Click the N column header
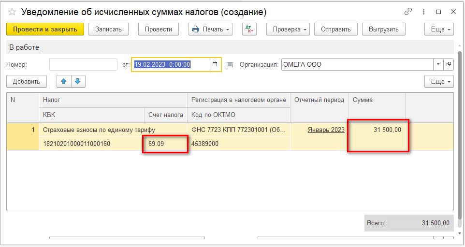465x247 pixels. point(23,107)
